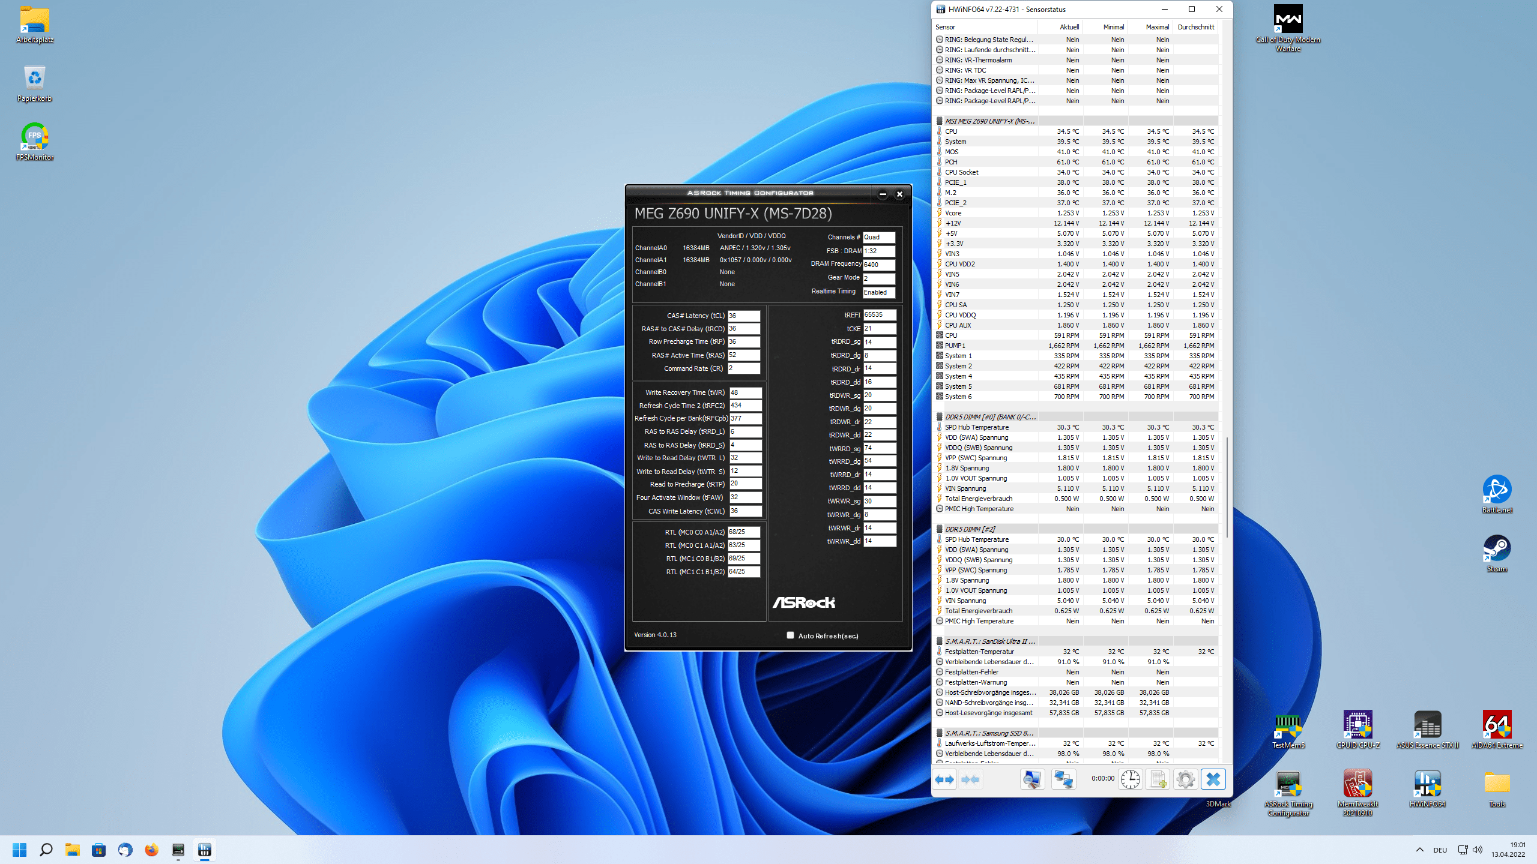Launch AIDA64 Extreme desktop shortcut
Screen dimensions: 1537x864
1497,730
